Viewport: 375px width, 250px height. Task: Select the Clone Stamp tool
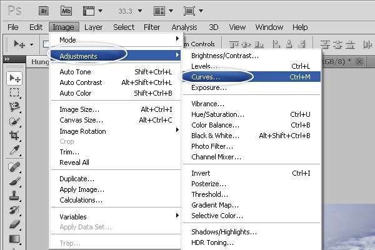(x=14, y=196)
